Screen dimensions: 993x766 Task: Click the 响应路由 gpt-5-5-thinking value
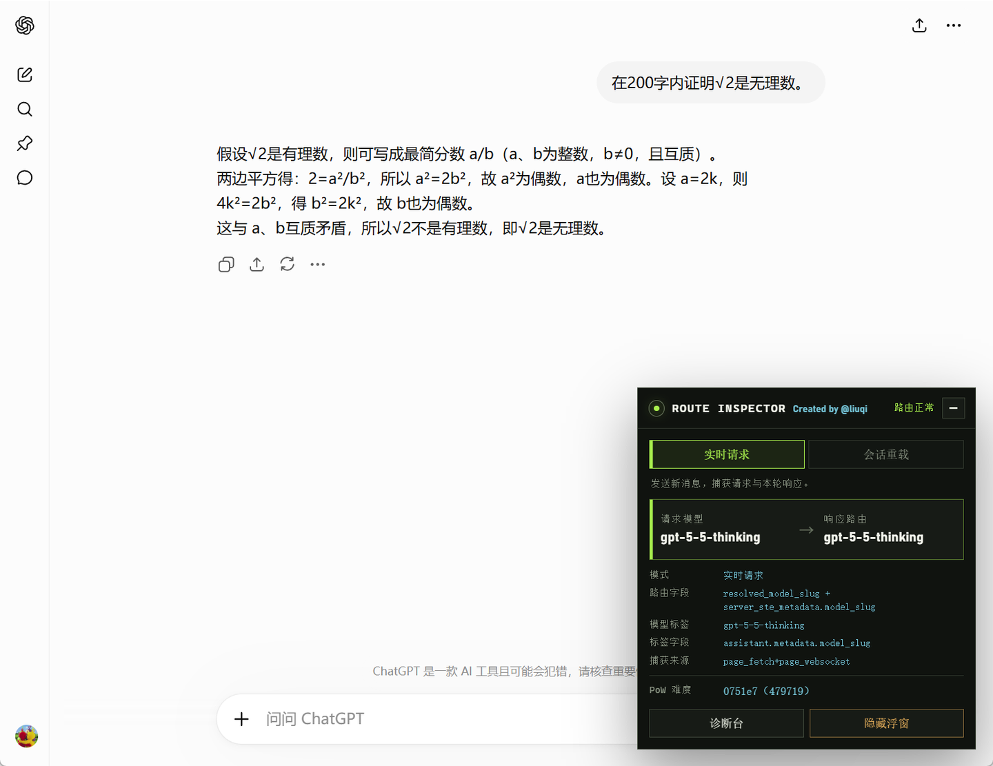coord(873,537)
